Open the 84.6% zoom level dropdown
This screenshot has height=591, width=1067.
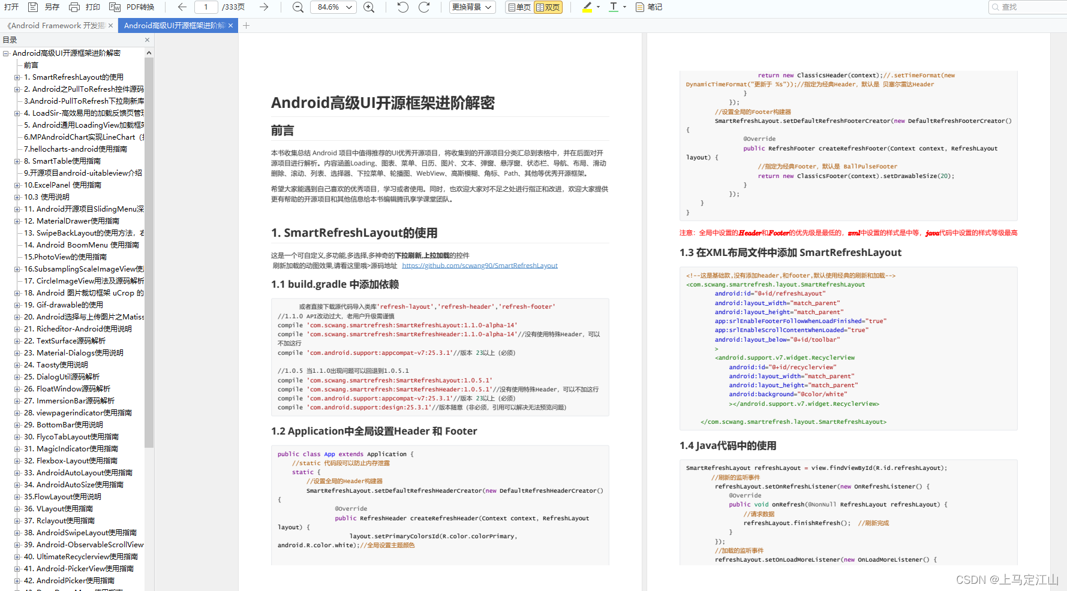pyautogui.click(x=333, y=7)
